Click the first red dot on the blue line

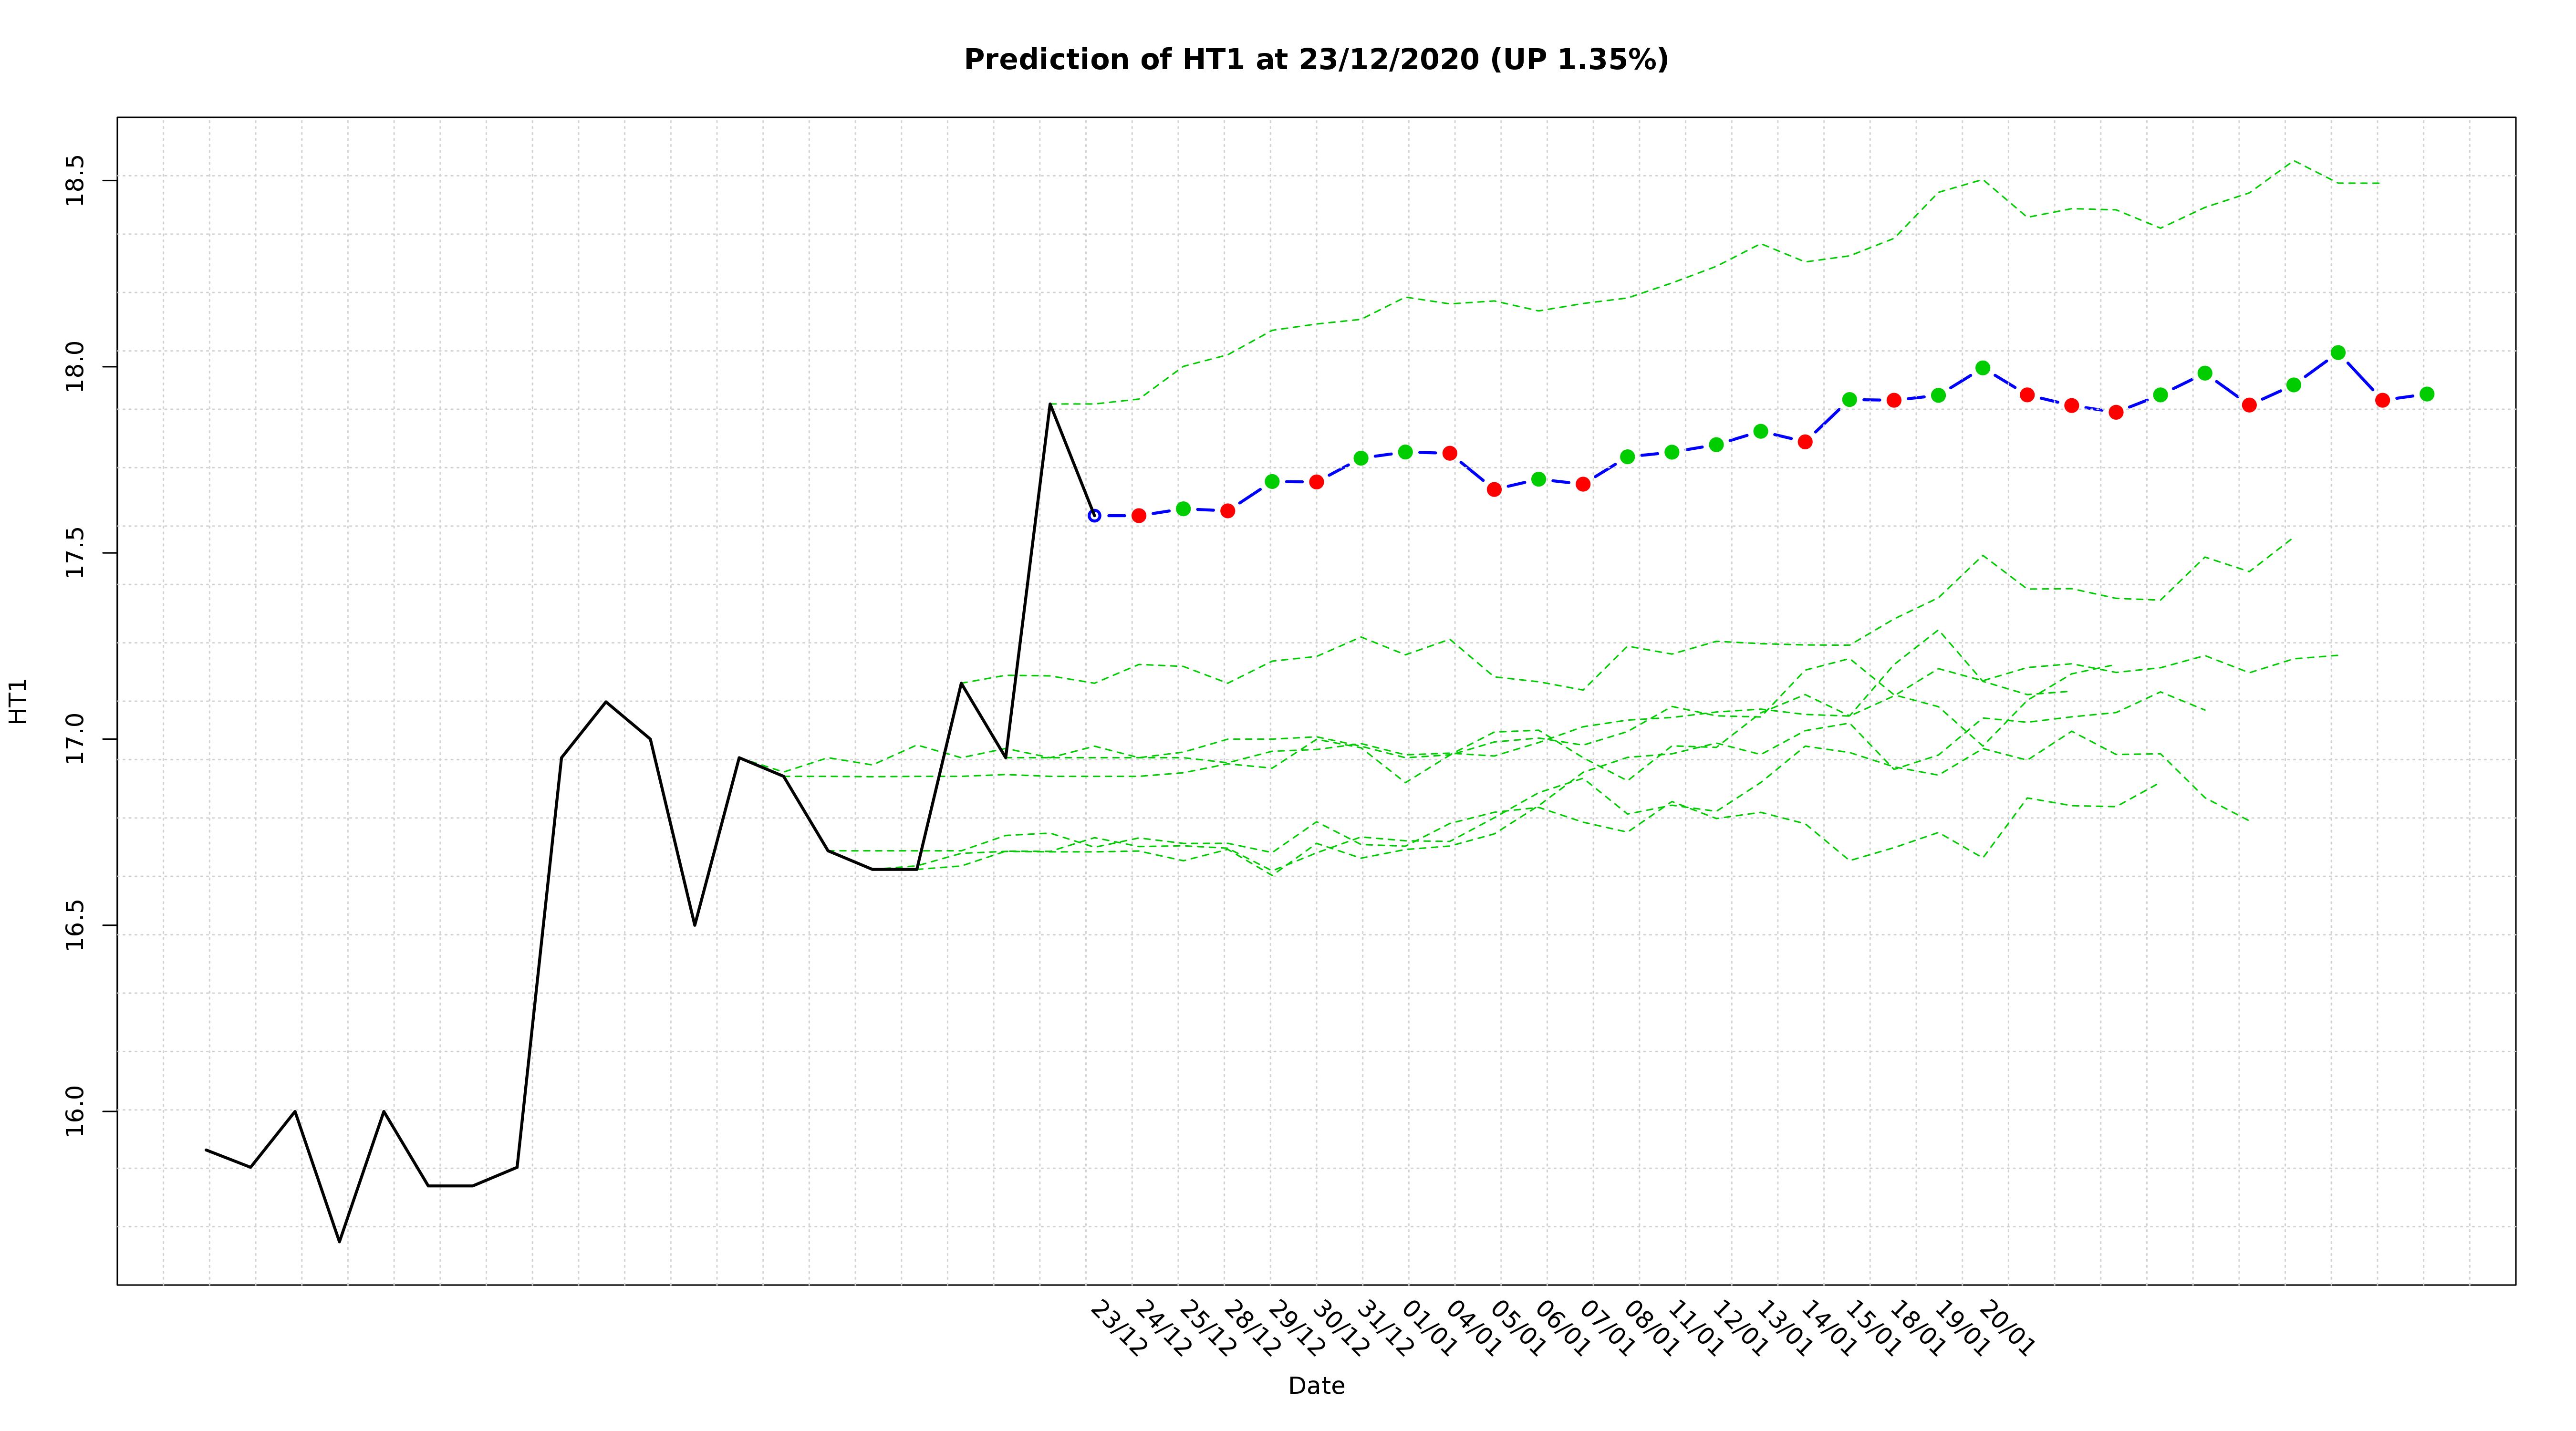(1138, 516)
